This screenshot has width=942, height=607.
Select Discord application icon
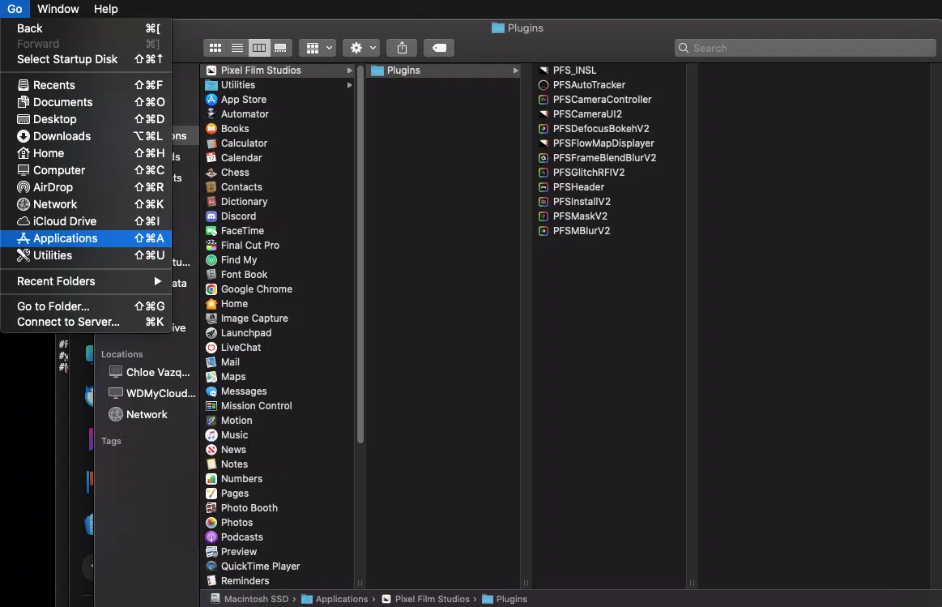click(x=211, y=216)
